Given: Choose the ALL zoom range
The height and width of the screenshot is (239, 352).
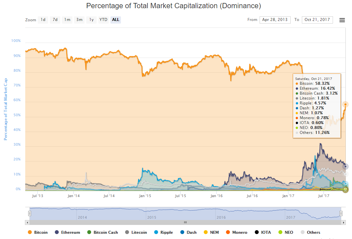Looking at the screenshot, I should coord(115,20).
